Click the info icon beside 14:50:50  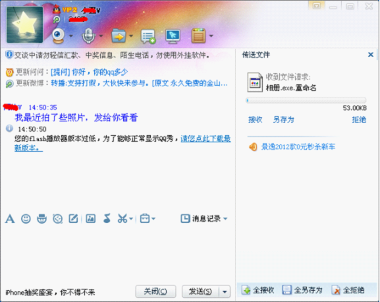coord(9,128)
